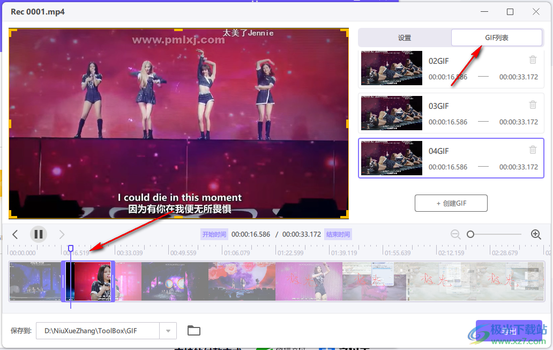Click the + 创建GIF button

[451, 203]
